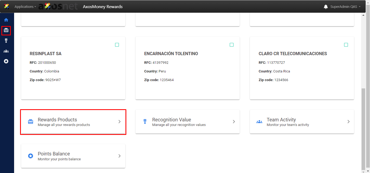Expand the SuperAdmin QAS user menu
Screen dimensions: 370x173
pyautogui.click(x=345, y=6)
